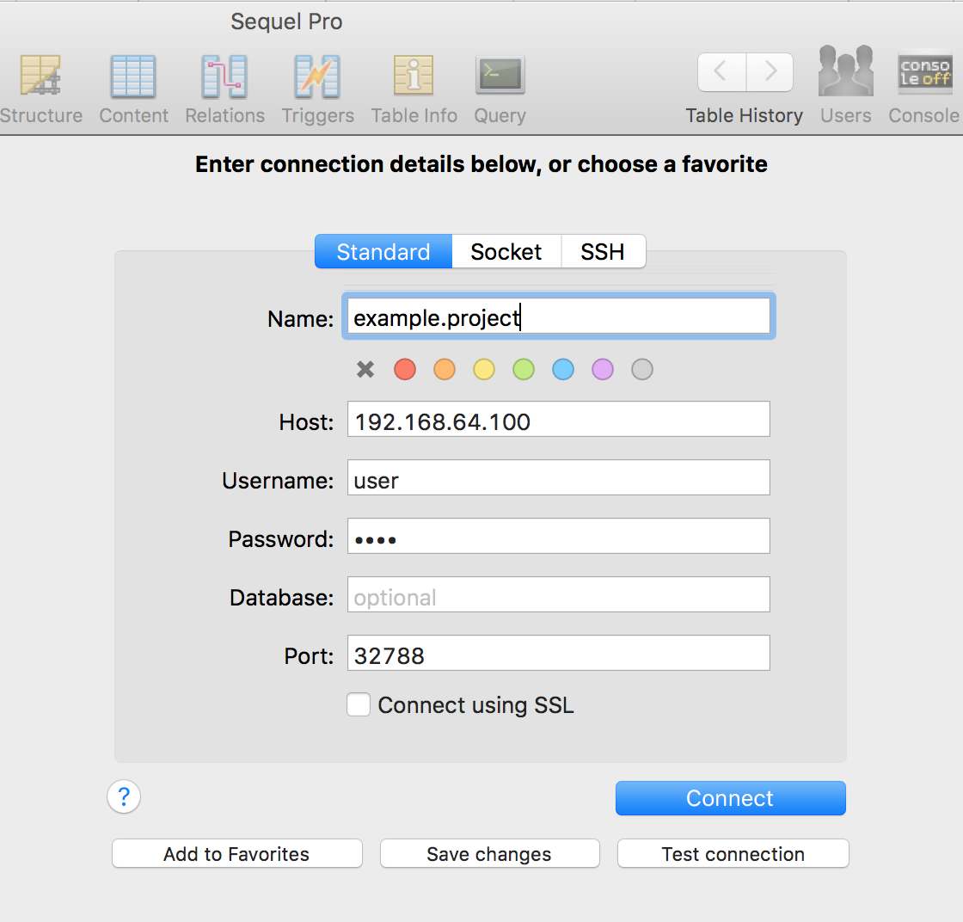Open the help question mark button
Viewport: 963px width, 922px height.
tap(124, 796)
